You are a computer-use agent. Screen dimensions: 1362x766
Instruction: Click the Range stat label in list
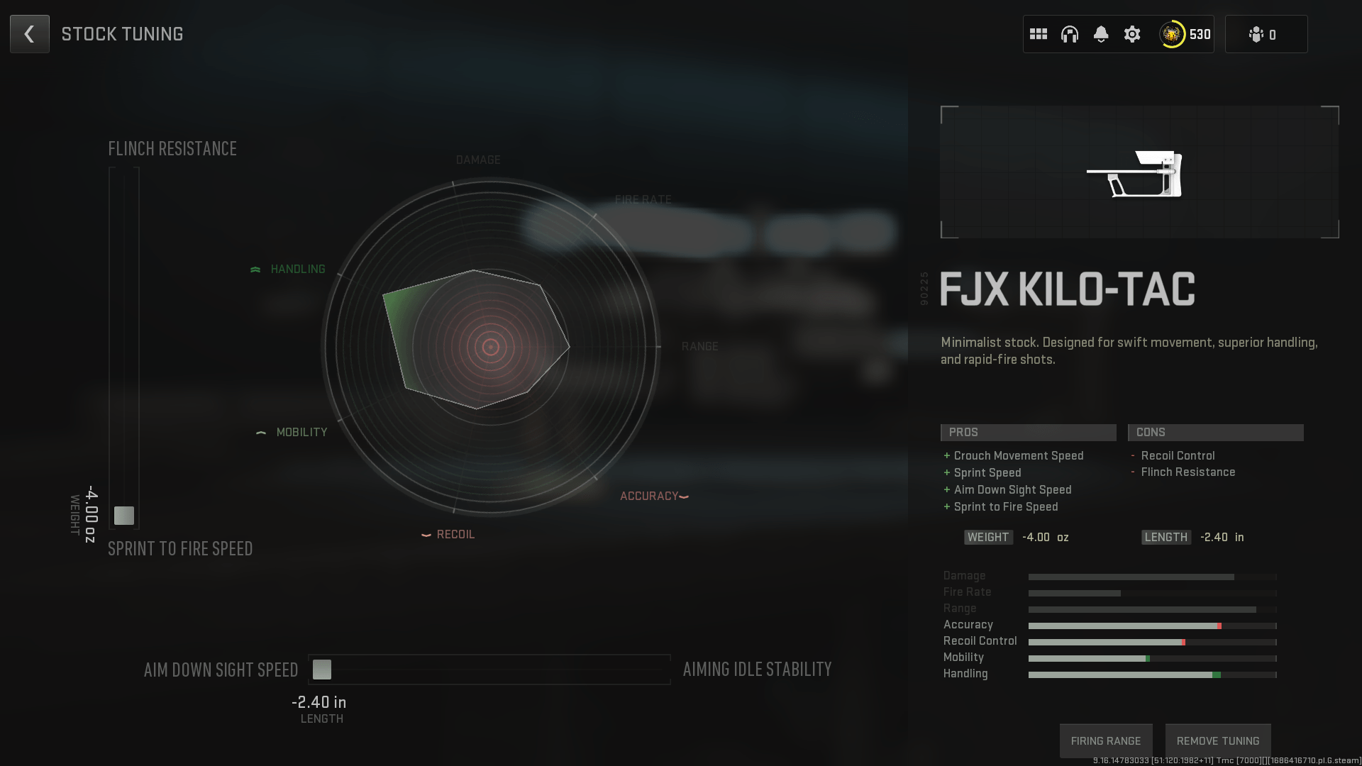point(960,608)
